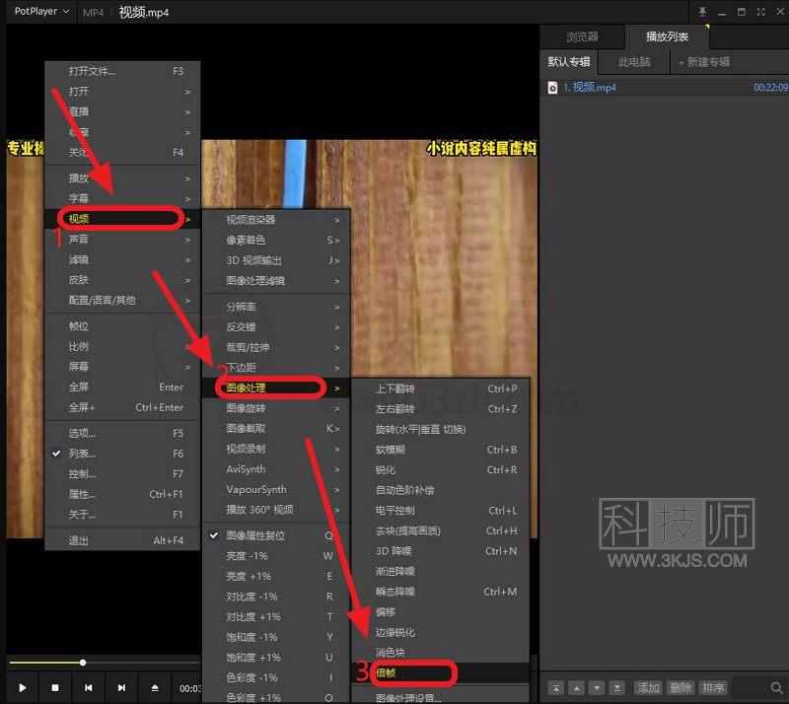Enable 软模糊 soft blur
789x704 pixels.
tap(440, 450)
